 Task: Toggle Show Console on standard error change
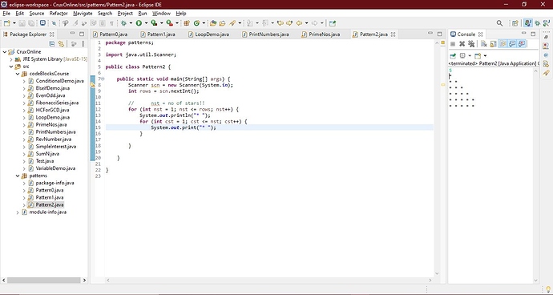(522, 44)
